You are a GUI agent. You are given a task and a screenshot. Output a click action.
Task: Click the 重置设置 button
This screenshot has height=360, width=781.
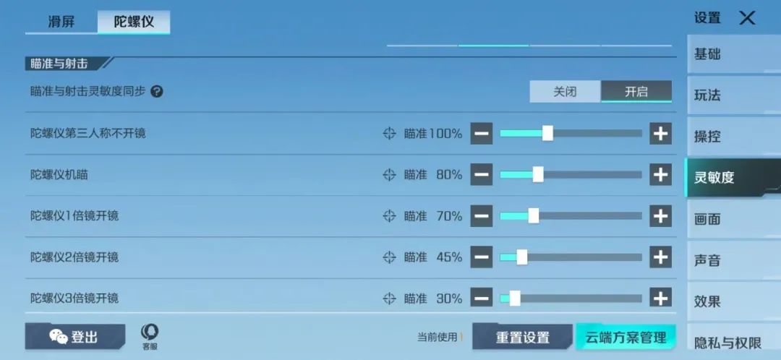point(523,337)
